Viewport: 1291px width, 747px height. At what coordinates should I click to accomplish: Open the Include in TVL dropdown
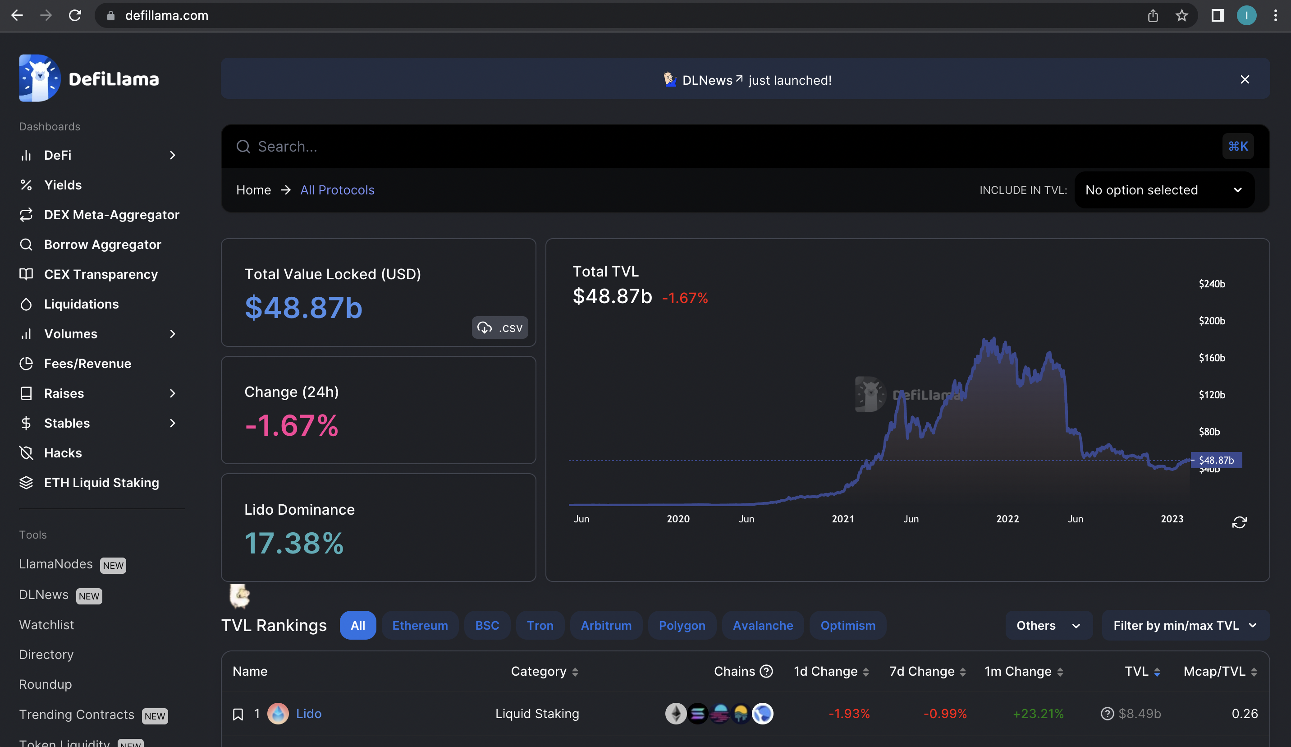[1164, 190]
